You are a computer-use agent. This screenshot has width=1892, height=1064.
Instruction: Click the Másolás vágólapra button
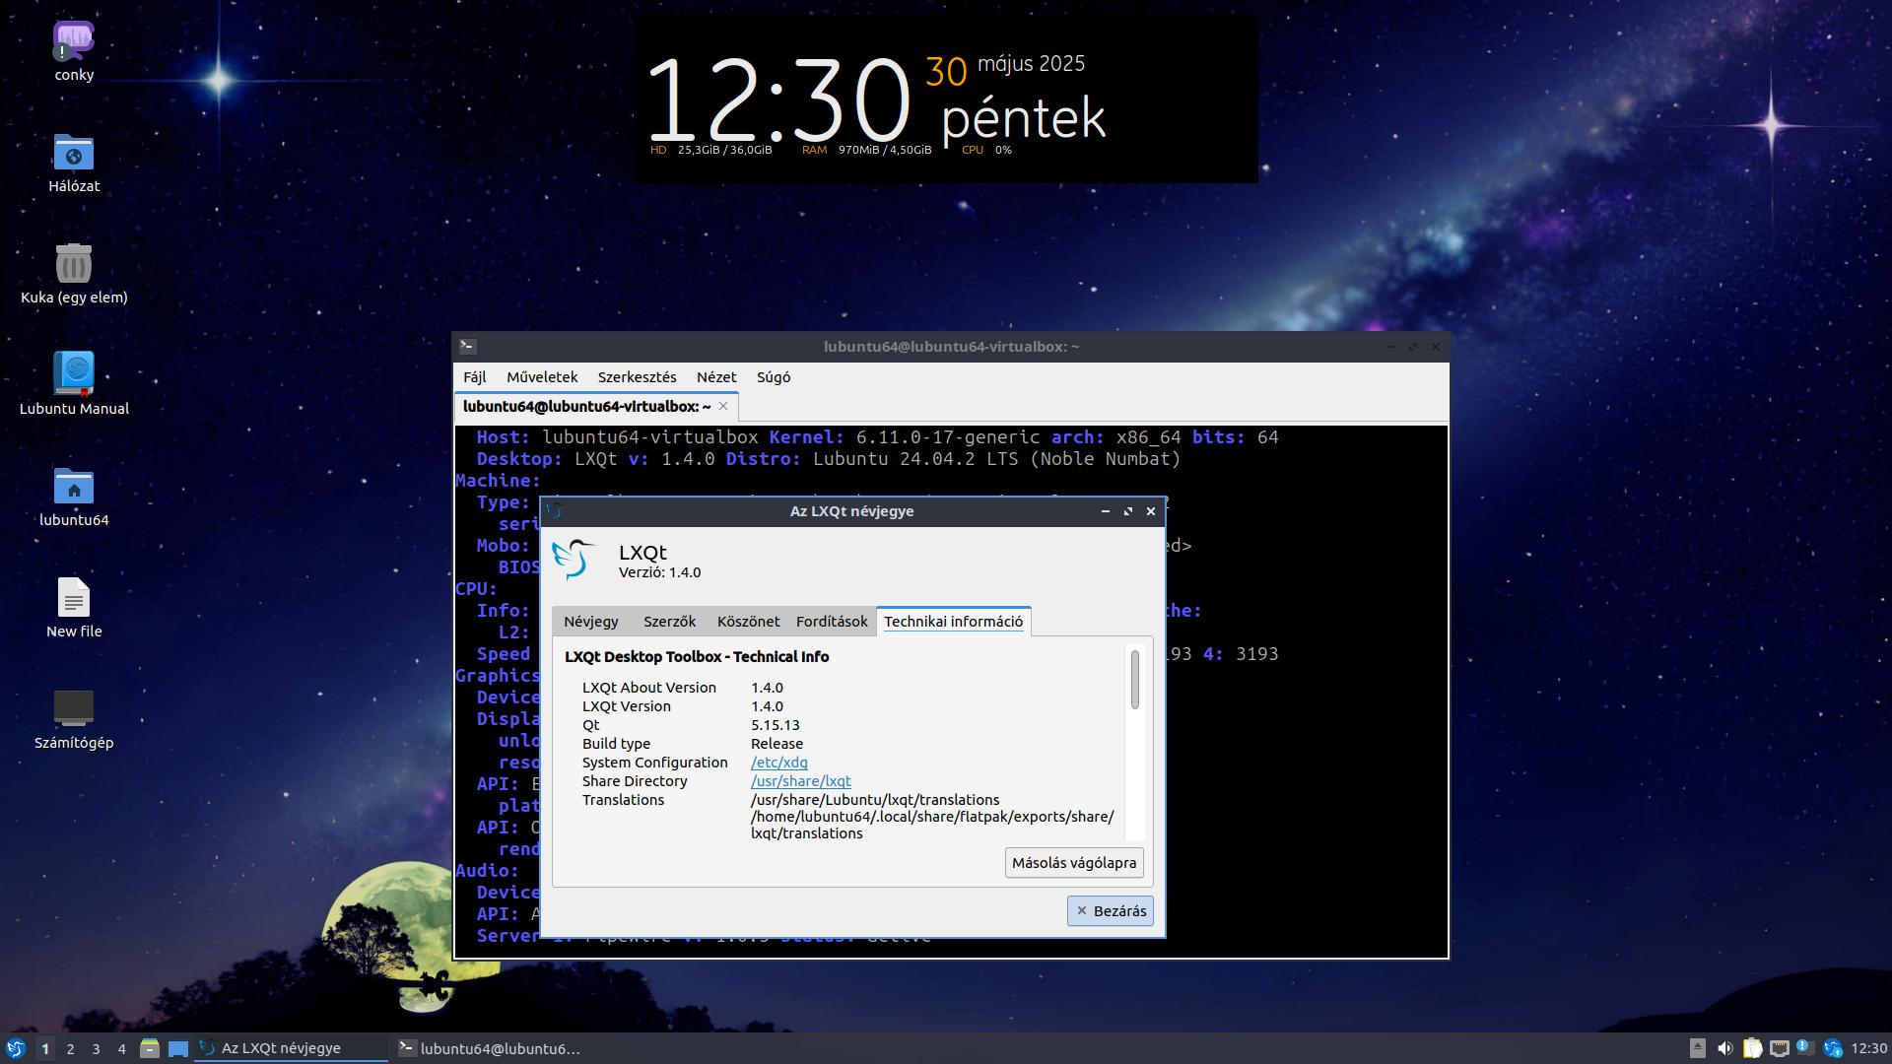pyautogui.click(x=1074, y=863)
